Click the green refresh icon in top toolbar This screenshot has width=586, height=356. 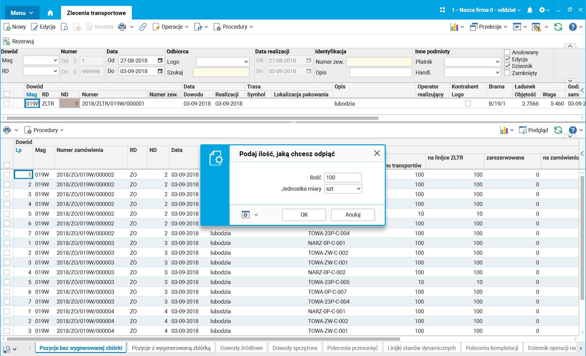pyautogui.click(x=558, y=27)
